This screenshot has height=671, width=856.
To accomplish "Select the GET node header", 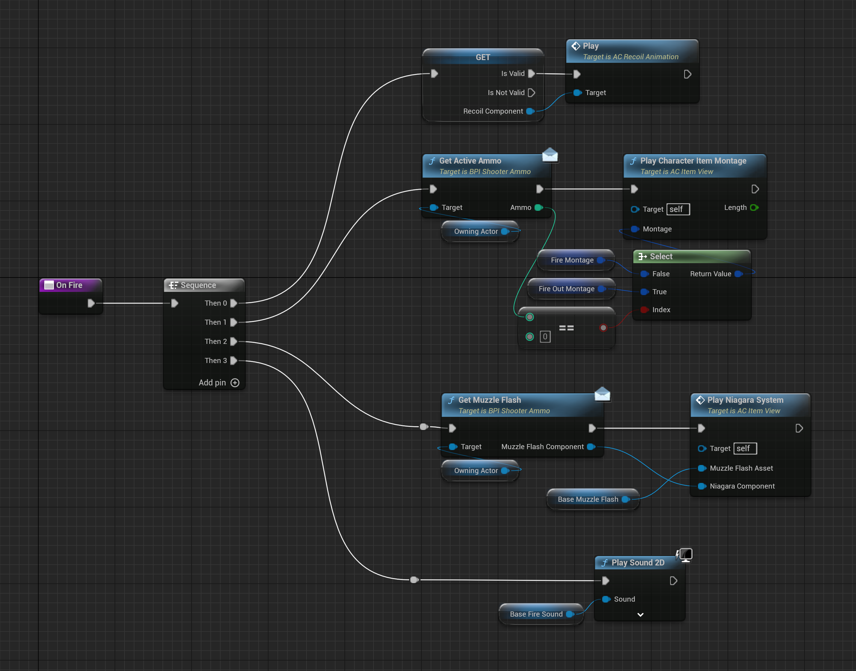I will [483, 57].
